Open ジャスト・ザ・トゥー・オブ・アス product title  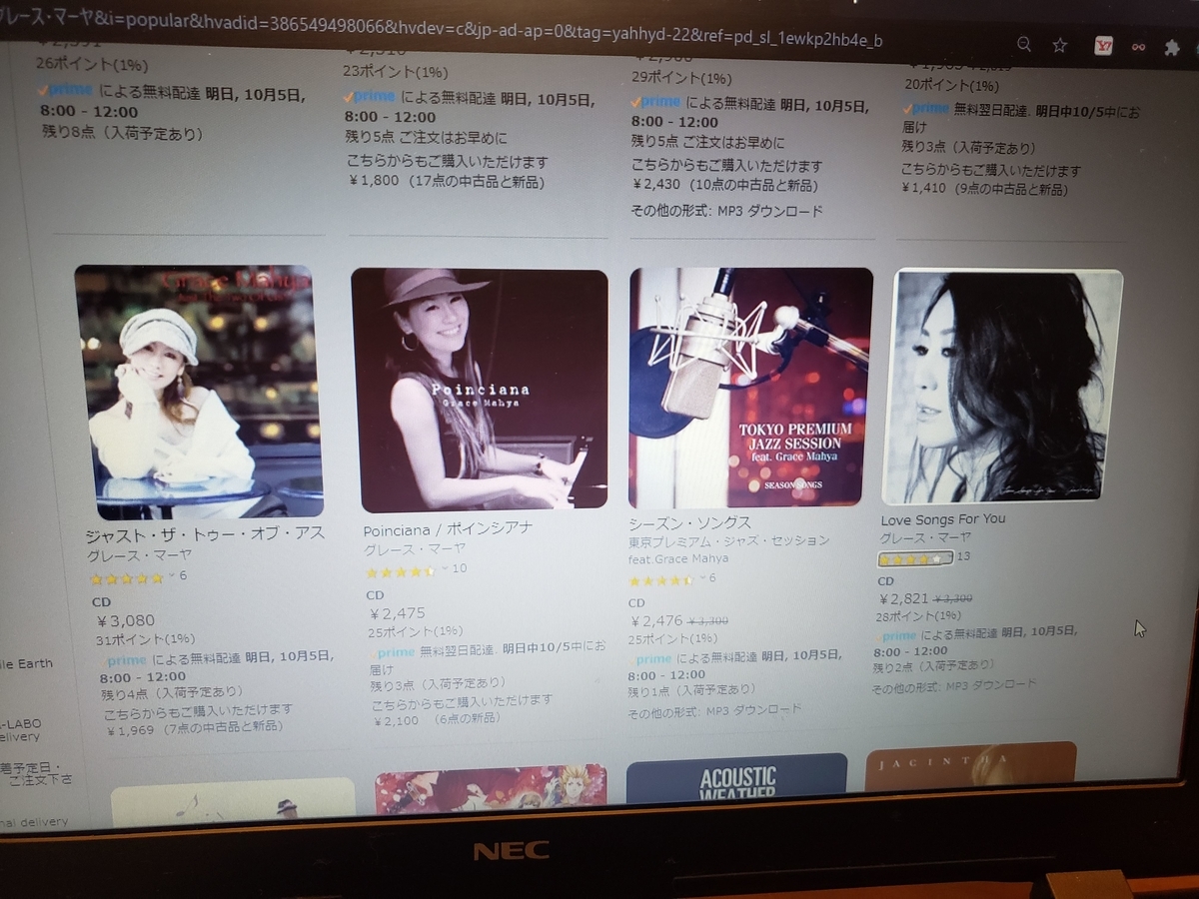(206, 533)
